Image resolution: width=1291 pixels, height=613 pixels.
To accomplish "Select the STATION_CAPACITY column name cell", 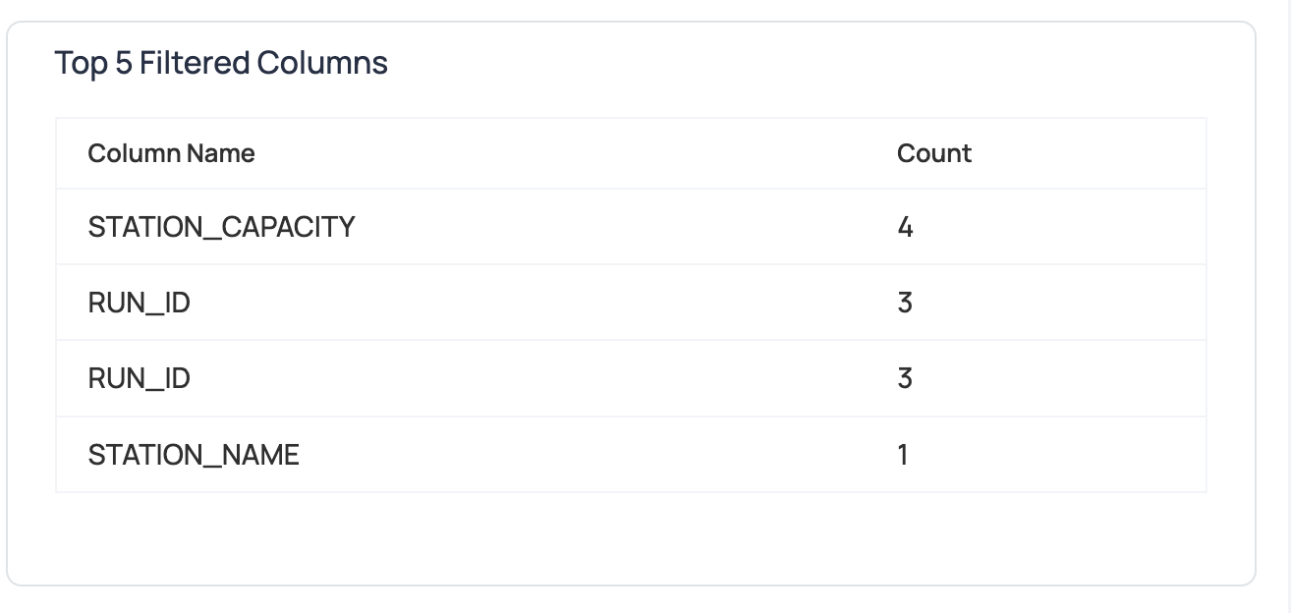I will [221, 227].
